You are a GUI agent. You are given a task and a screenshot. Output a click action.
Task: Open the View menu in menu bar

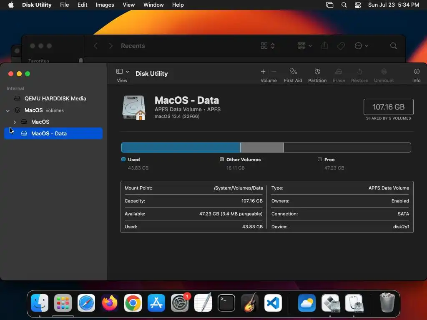click(x=128, y=5)
